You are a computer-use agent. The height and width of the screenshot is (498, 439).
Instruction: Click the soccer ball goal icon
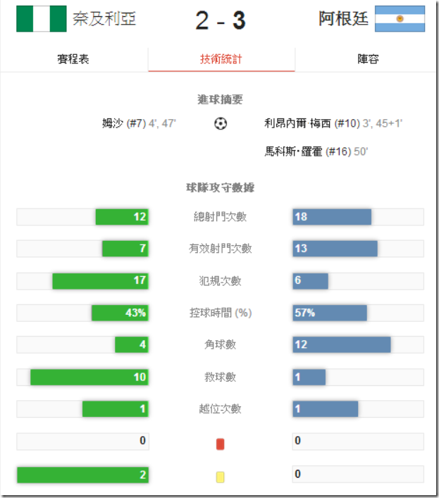pyautogui.click(x=221, y=124)
